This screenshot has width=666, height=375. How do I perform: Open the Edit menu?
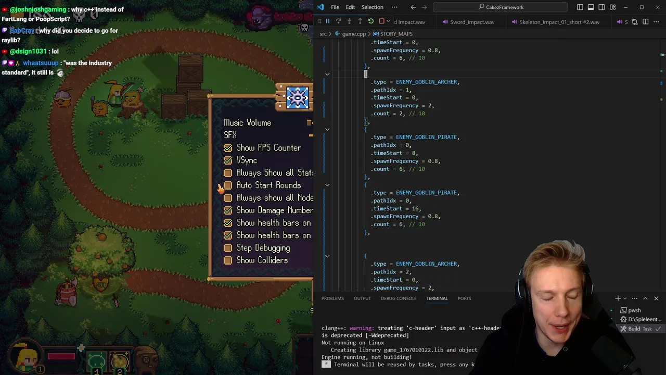click(x=350, y=7)
